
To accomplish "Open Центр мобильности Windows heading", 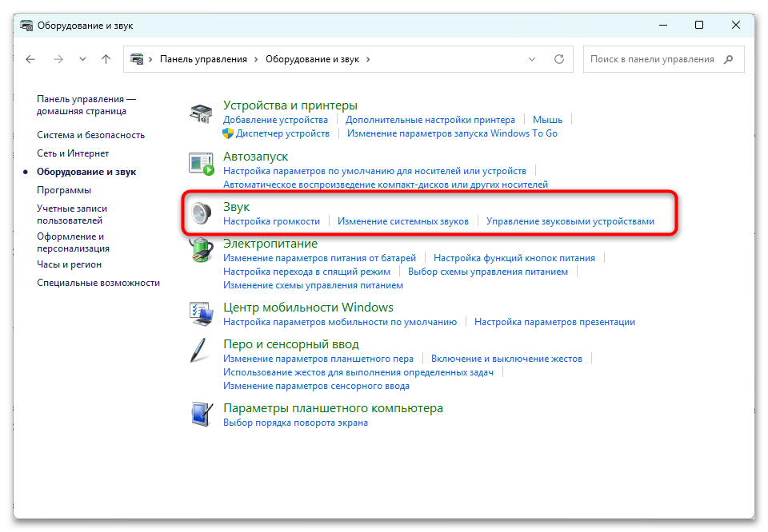I will [x=308, y=308].
